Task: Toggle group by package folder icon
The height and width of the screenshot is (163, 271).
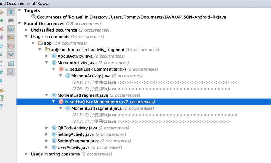Action: click(x=11, y=38)
